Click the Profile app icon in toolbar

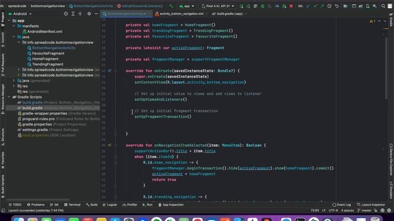tap(277, 6)
